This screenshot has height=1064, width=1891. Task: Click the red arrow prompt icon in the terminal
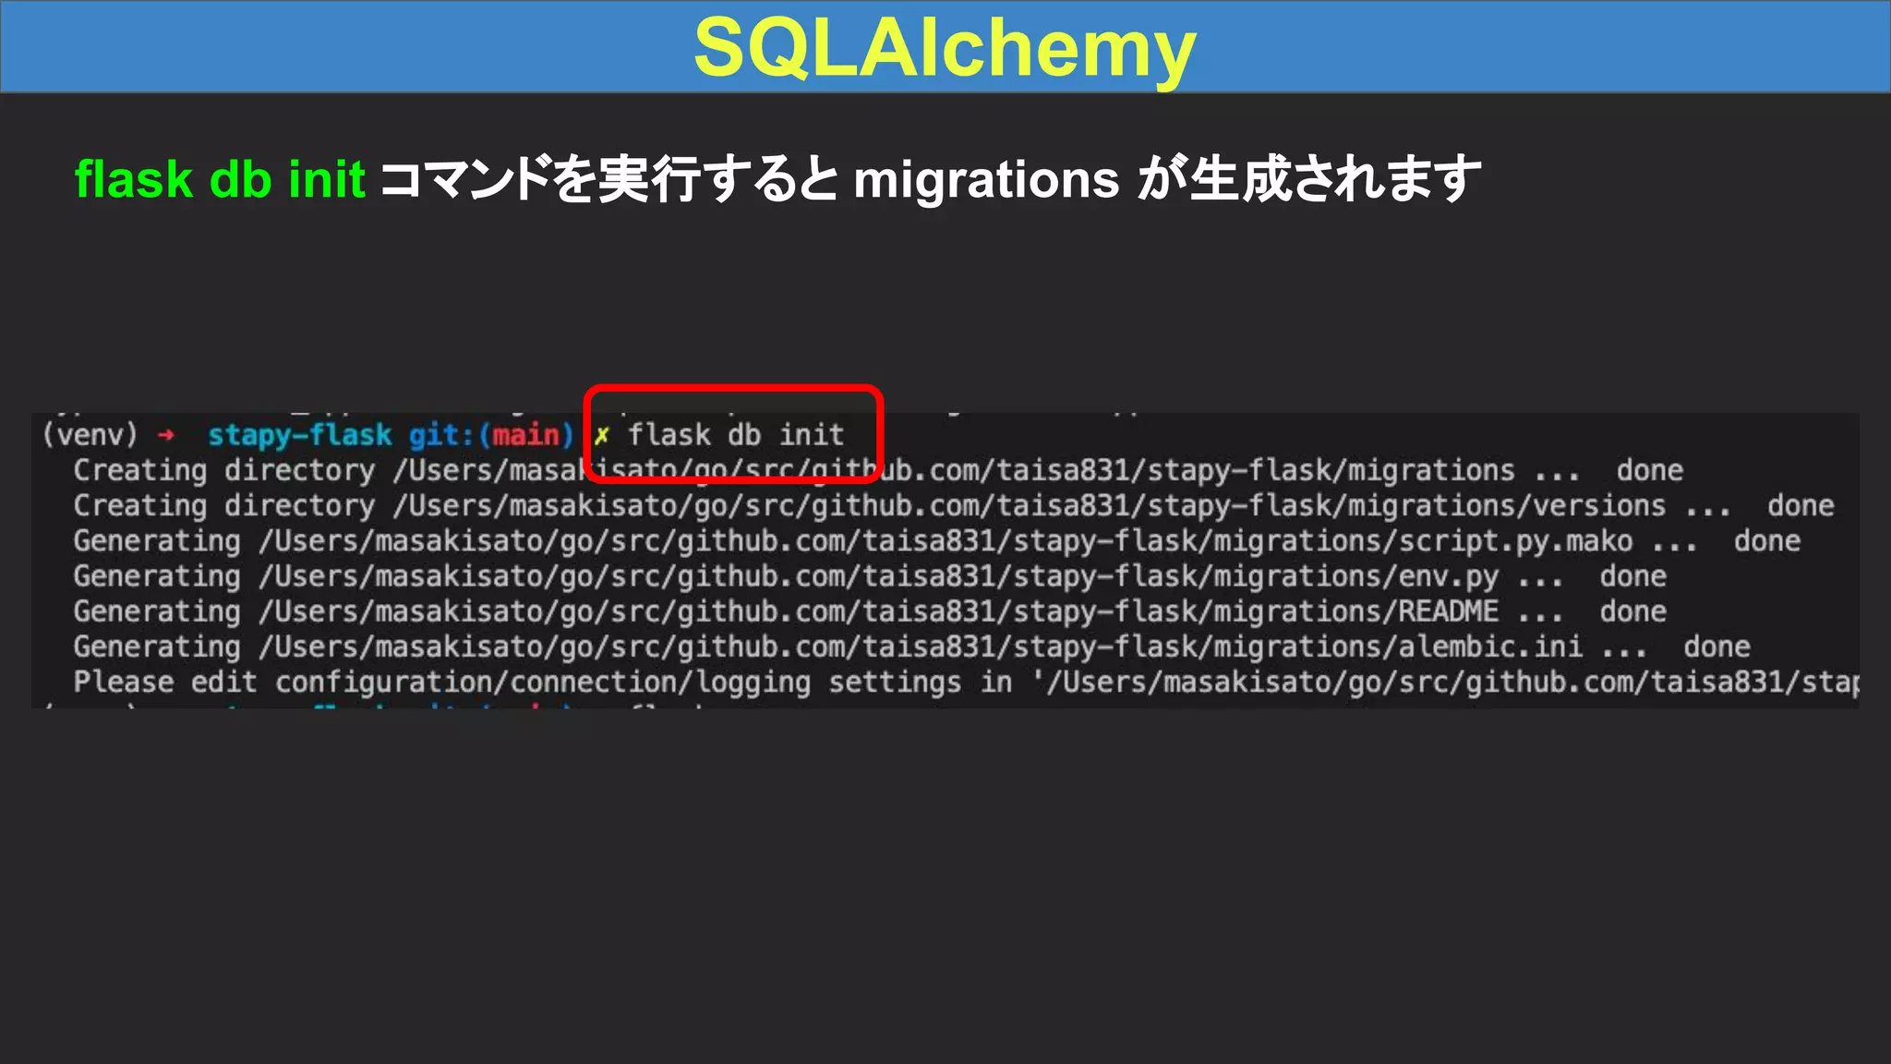pos(166,435)
